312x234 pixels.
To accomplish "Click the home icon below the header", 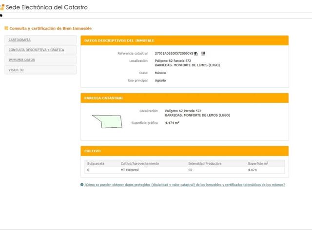I will point(1,15).
